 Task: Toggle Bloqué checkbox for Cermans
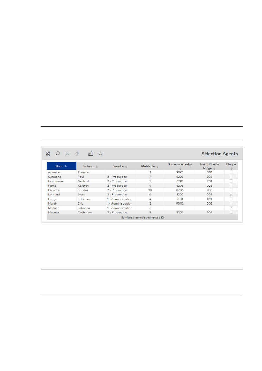click(231, 177)
